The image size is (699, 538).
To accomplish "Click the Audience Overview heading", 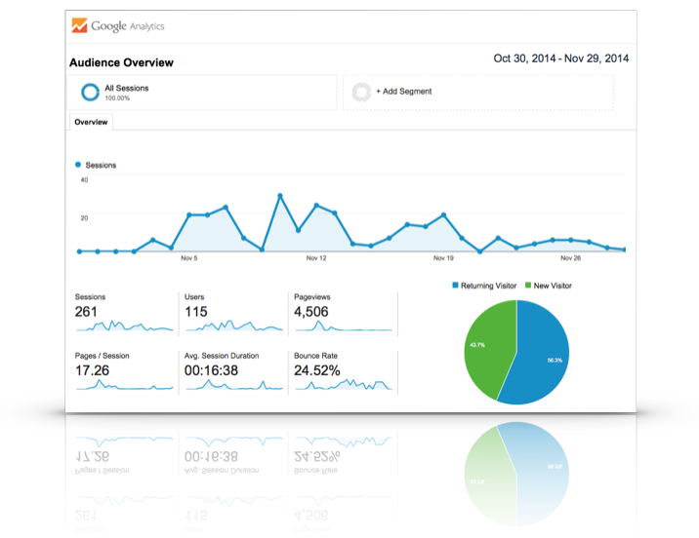I will pos(121,62).
